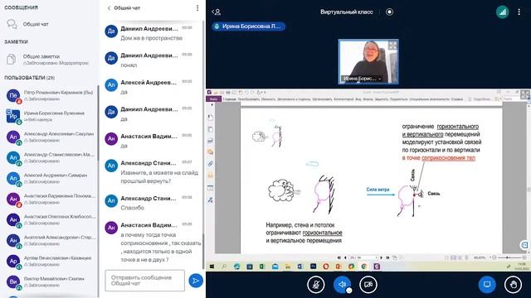531x298 pixels.
Task: Select user Виктор Михайлович
Action: tap(50, 281)
